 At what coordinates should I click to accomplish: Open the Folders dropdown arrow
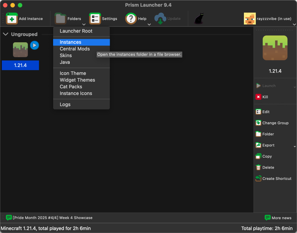(x=84, y=24)
